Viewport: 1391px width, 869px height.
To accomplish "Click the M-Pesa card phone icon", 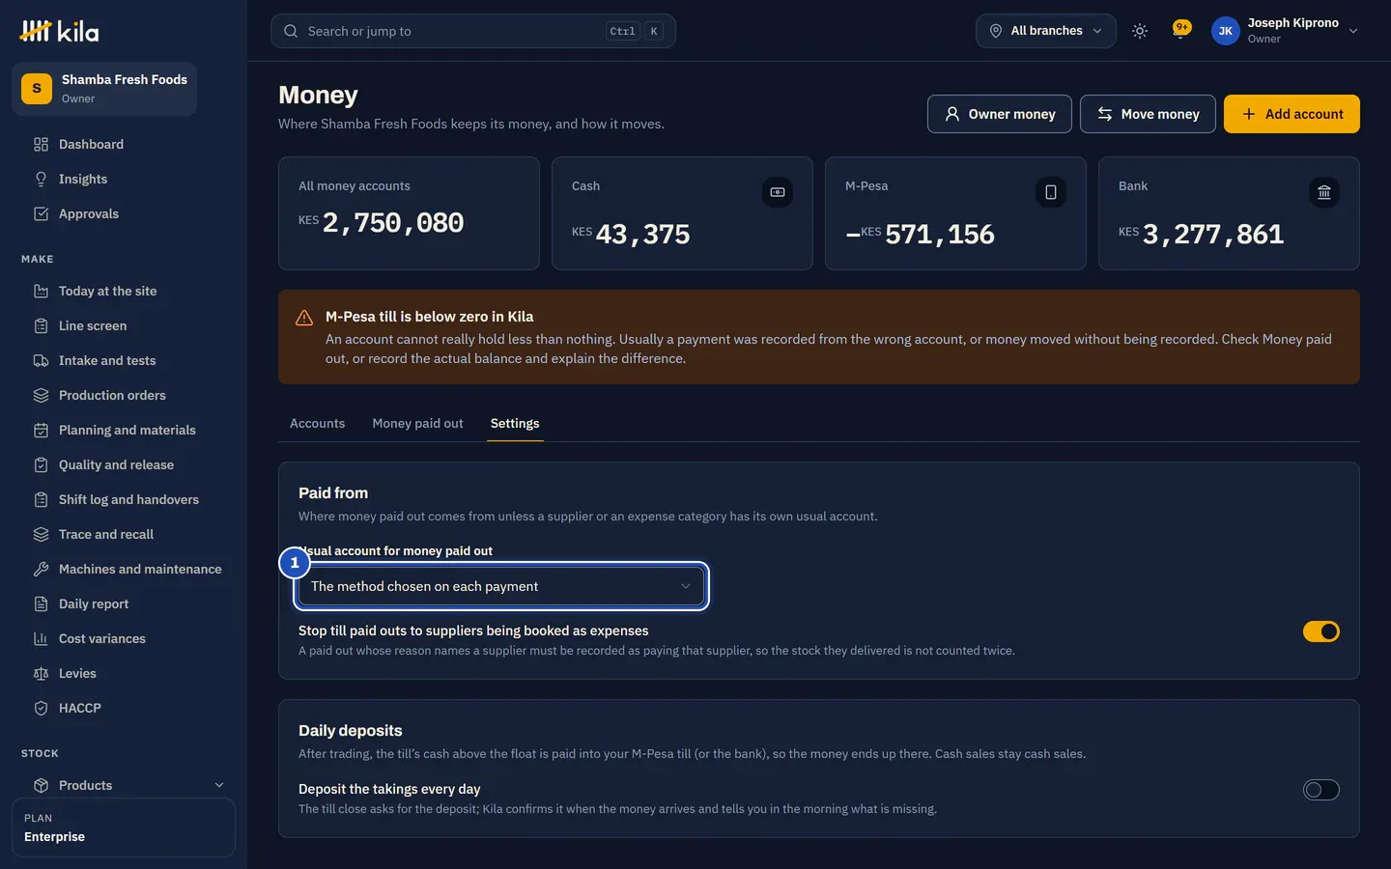I will tap(1051, 192).
